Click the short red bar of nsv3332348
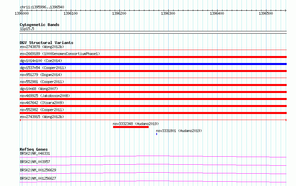This screenshot has height=186, width=296. coord(131,127)
